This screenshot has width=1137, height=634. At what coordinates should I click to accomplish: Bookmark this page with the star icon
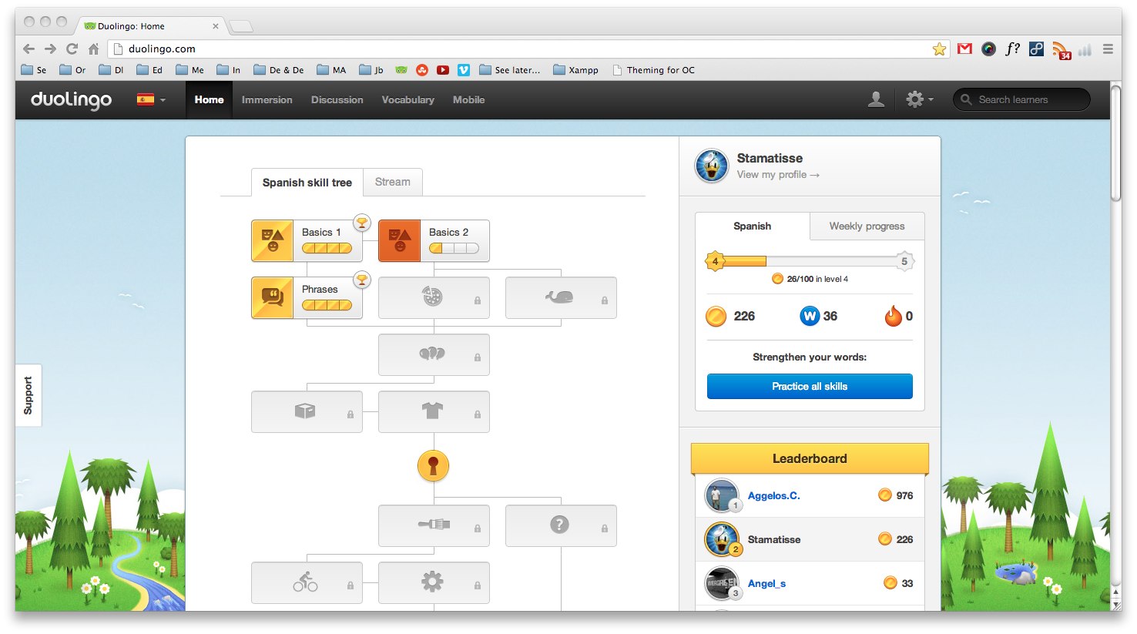939,49
